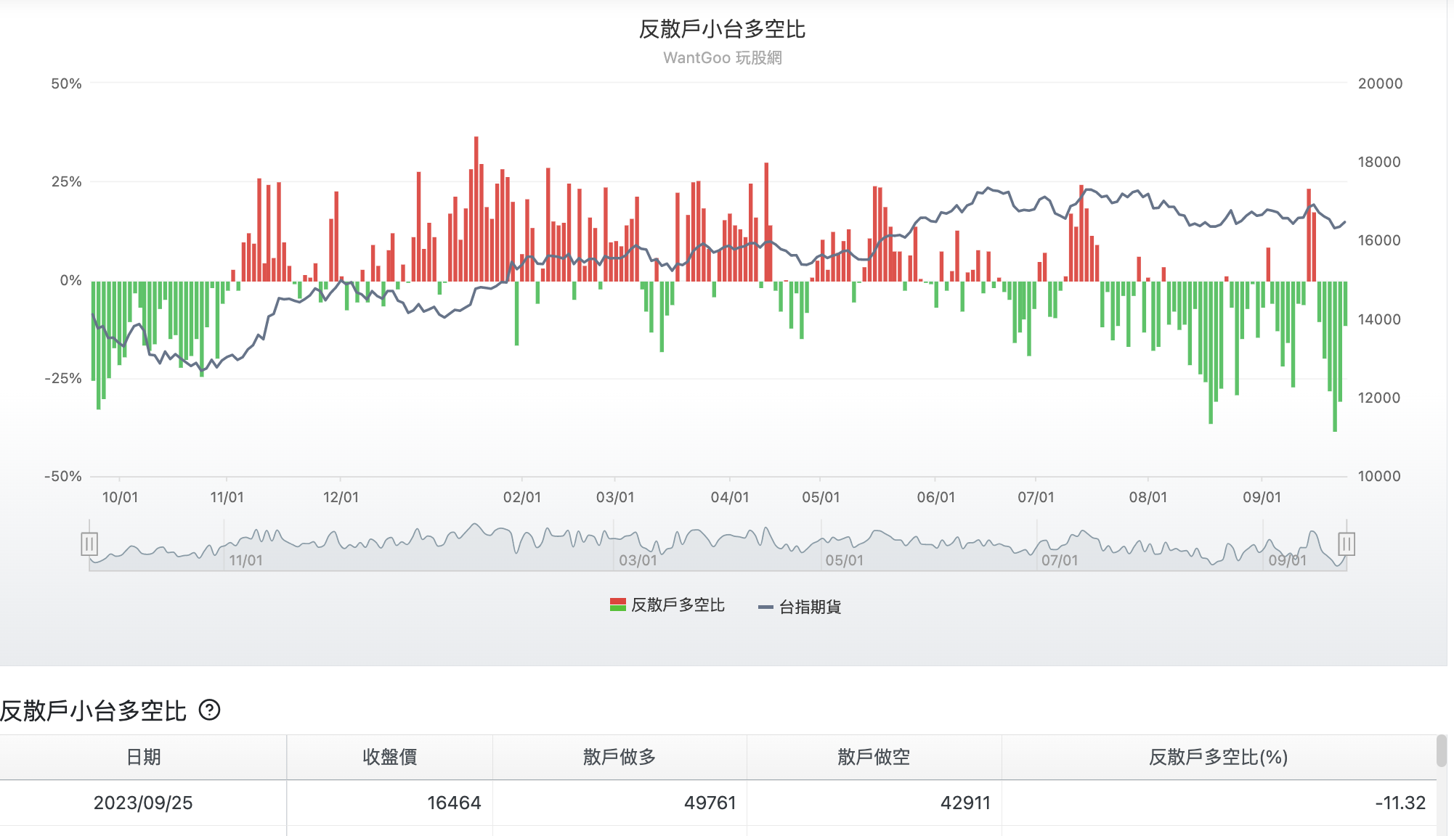Click the 收盤價 column header
The image size is (1454, 836).
[389, 757]
